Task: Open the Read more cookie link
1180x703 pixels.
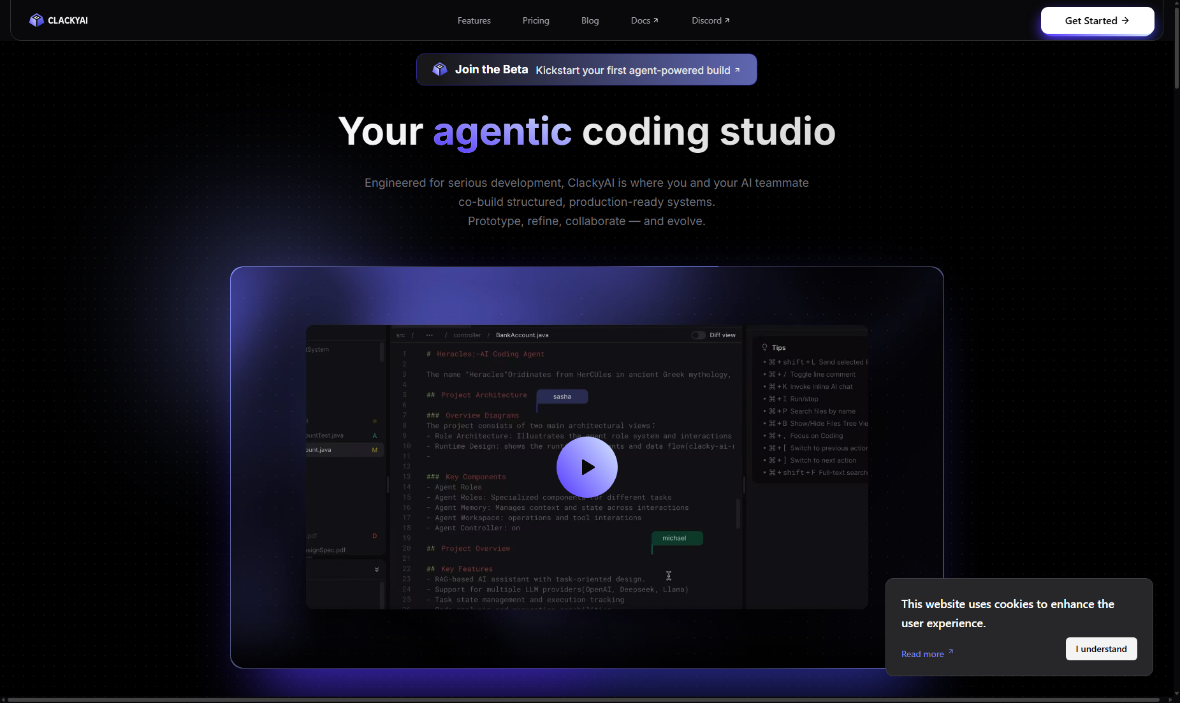Action: click(x=927, y=654)
